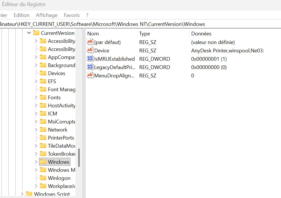Click the Device string value icon
Screen dimensions: 281x198
pos(90,51)
